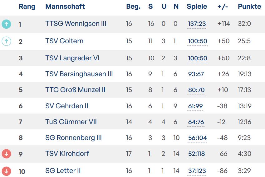Click the relegation arrow icon beside TSV Kirchdorf

[x=6, y=154]
